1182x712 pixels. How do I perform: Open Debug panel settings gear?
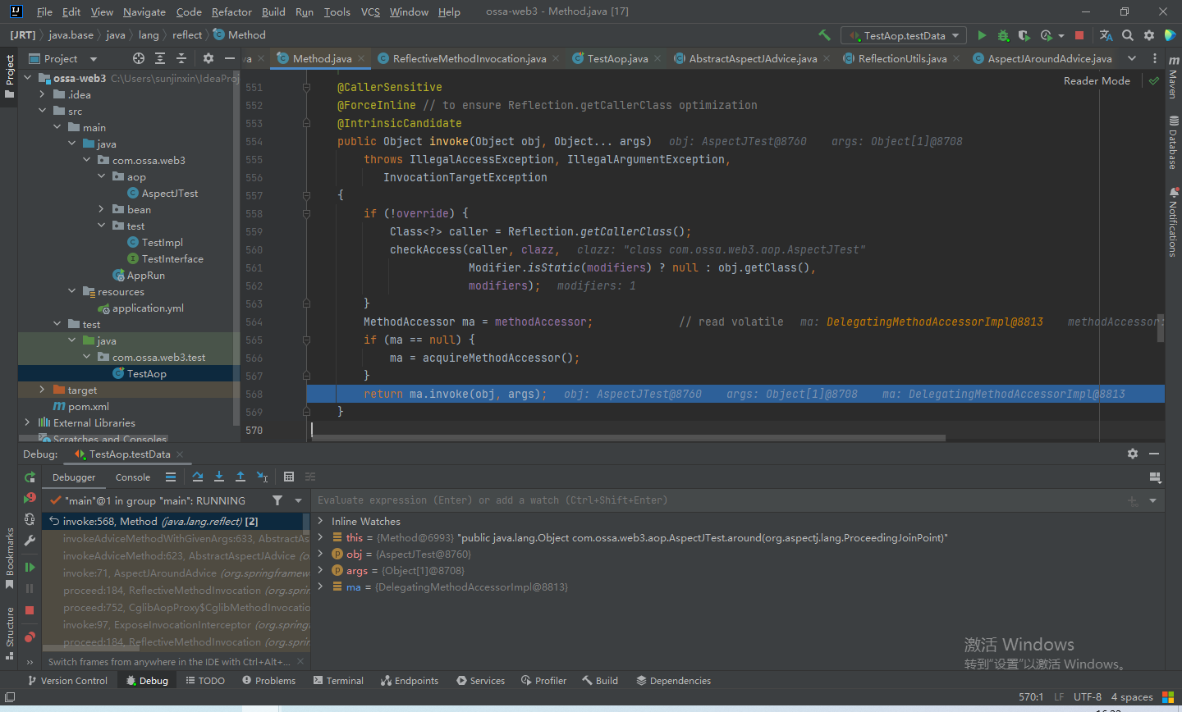(x=1133, y=454)
